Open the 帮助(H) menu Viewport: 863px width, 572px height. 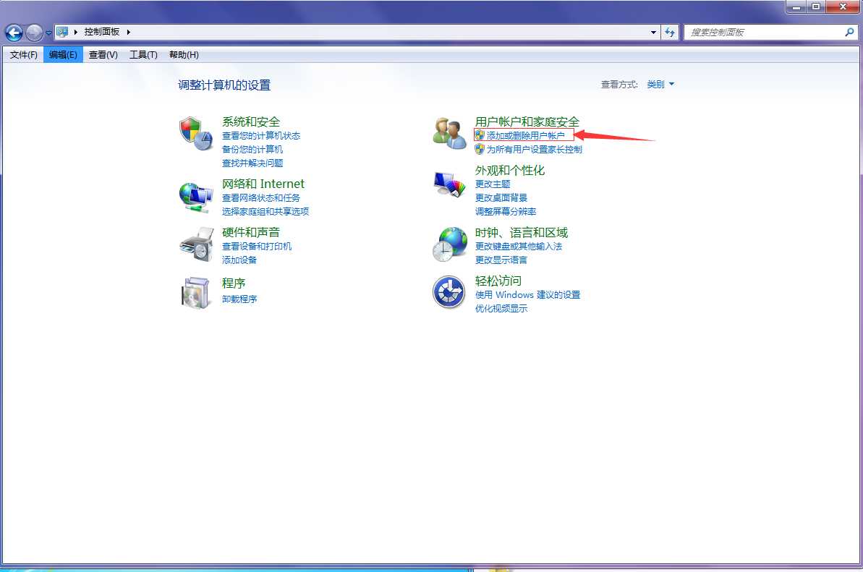(x=184, y=54)
